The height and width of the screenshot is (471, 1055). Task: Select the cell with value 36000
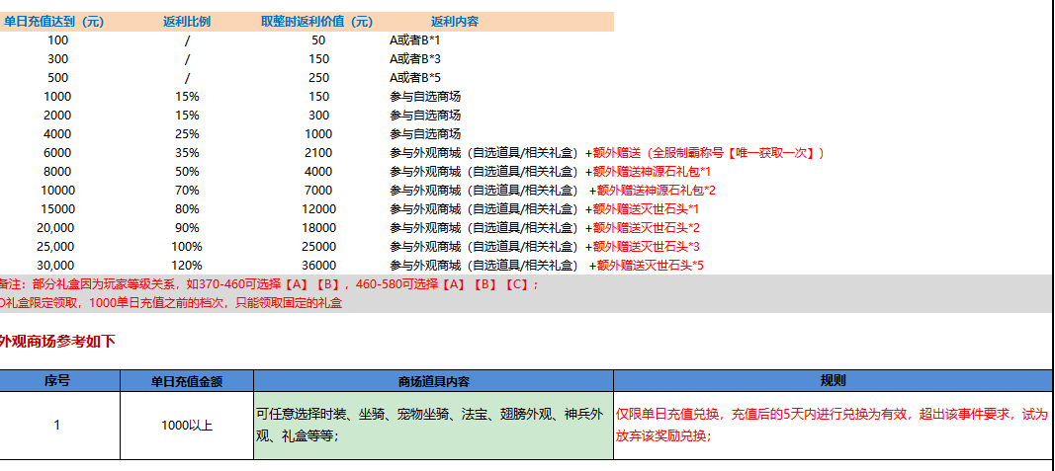319,266
